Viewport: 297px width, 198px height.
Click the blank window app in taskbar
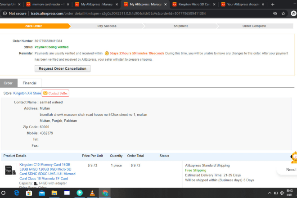click(67, 193)
